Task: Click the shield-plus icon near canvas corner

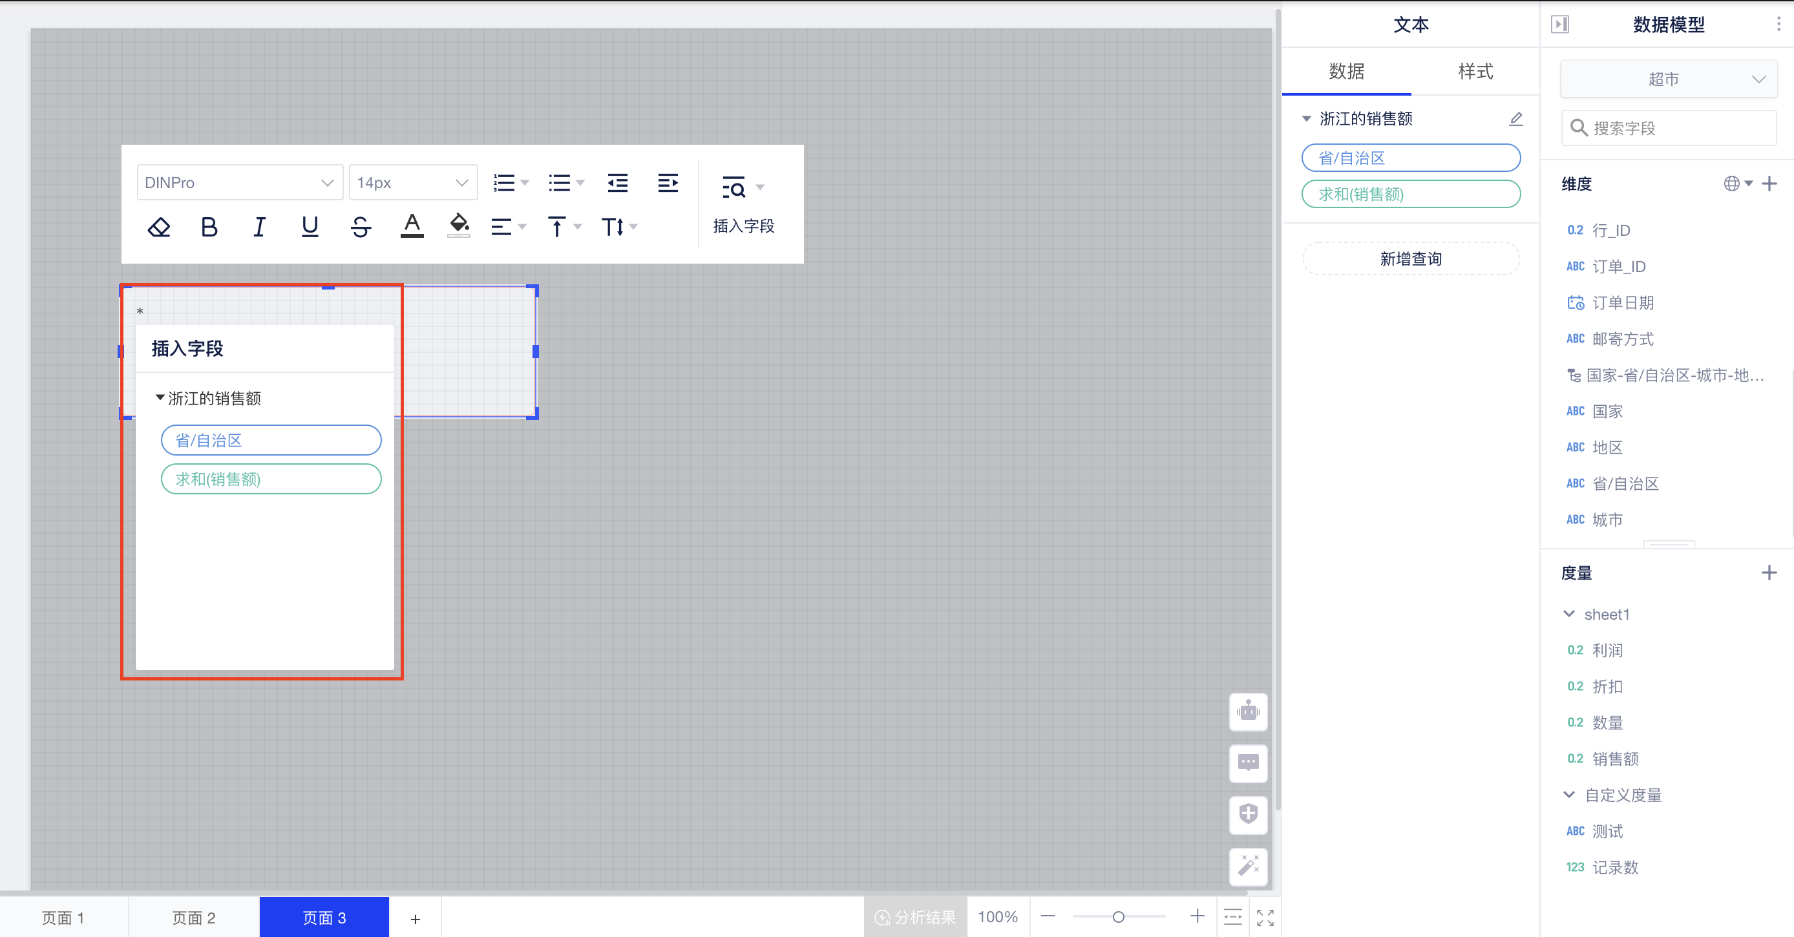Action: click(x=1248, y=815)
